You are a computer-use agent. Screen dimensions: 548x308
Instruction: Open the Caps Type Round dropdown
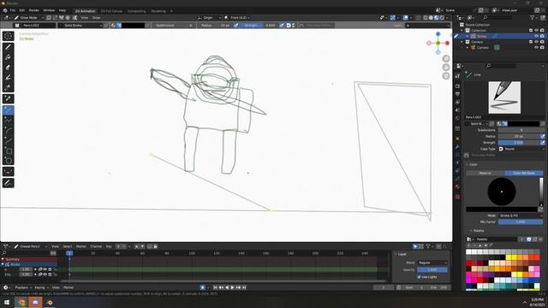coord(521,149)
